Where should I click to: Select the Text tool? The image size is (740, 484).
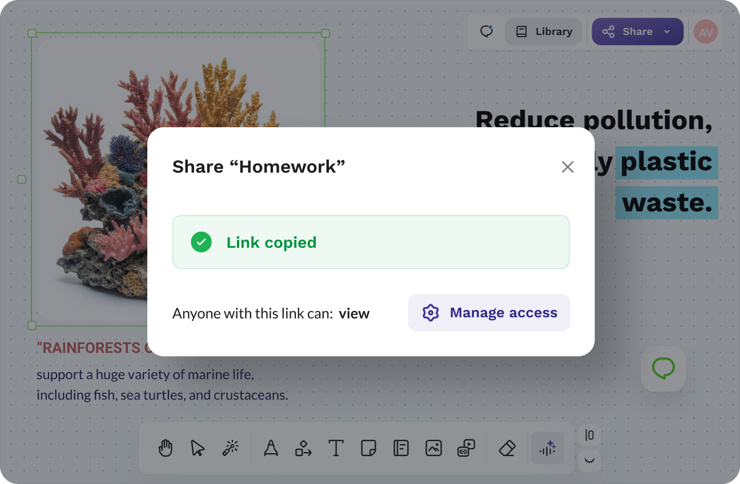pos(336,448)
